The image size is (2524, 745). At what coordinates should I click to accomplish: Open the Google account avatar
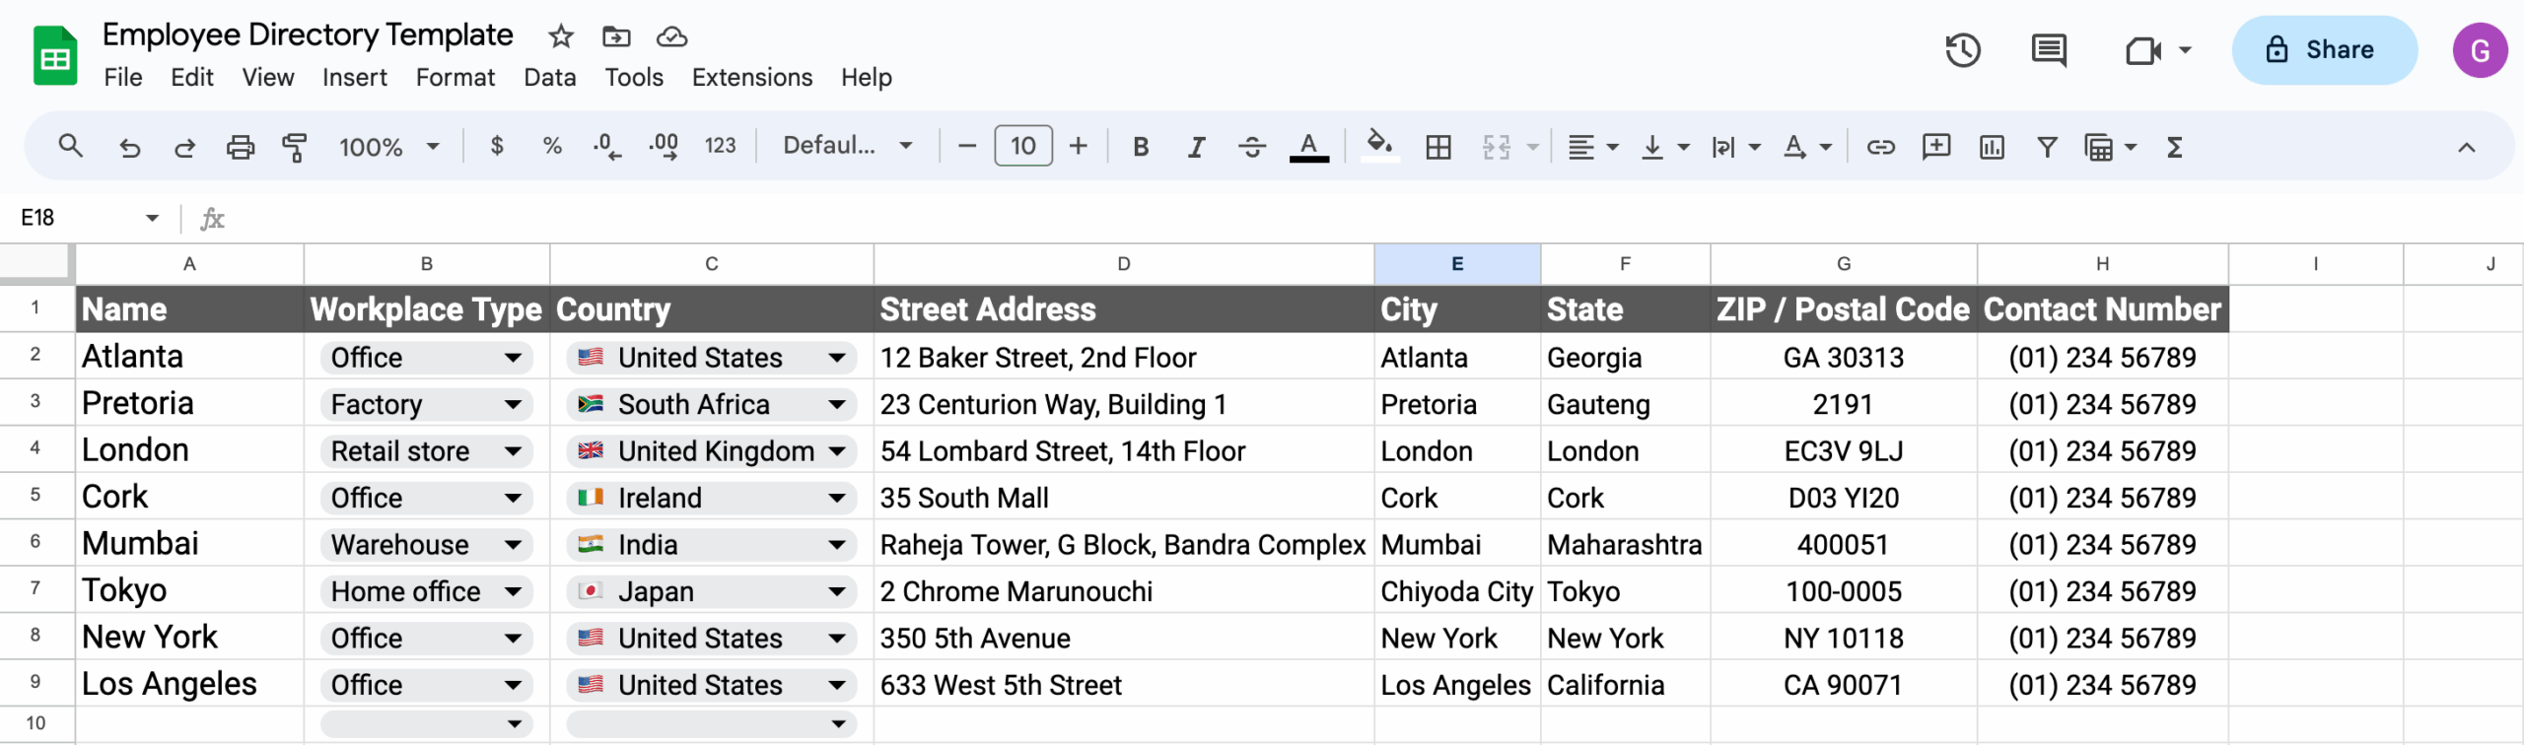point(2481,50)
